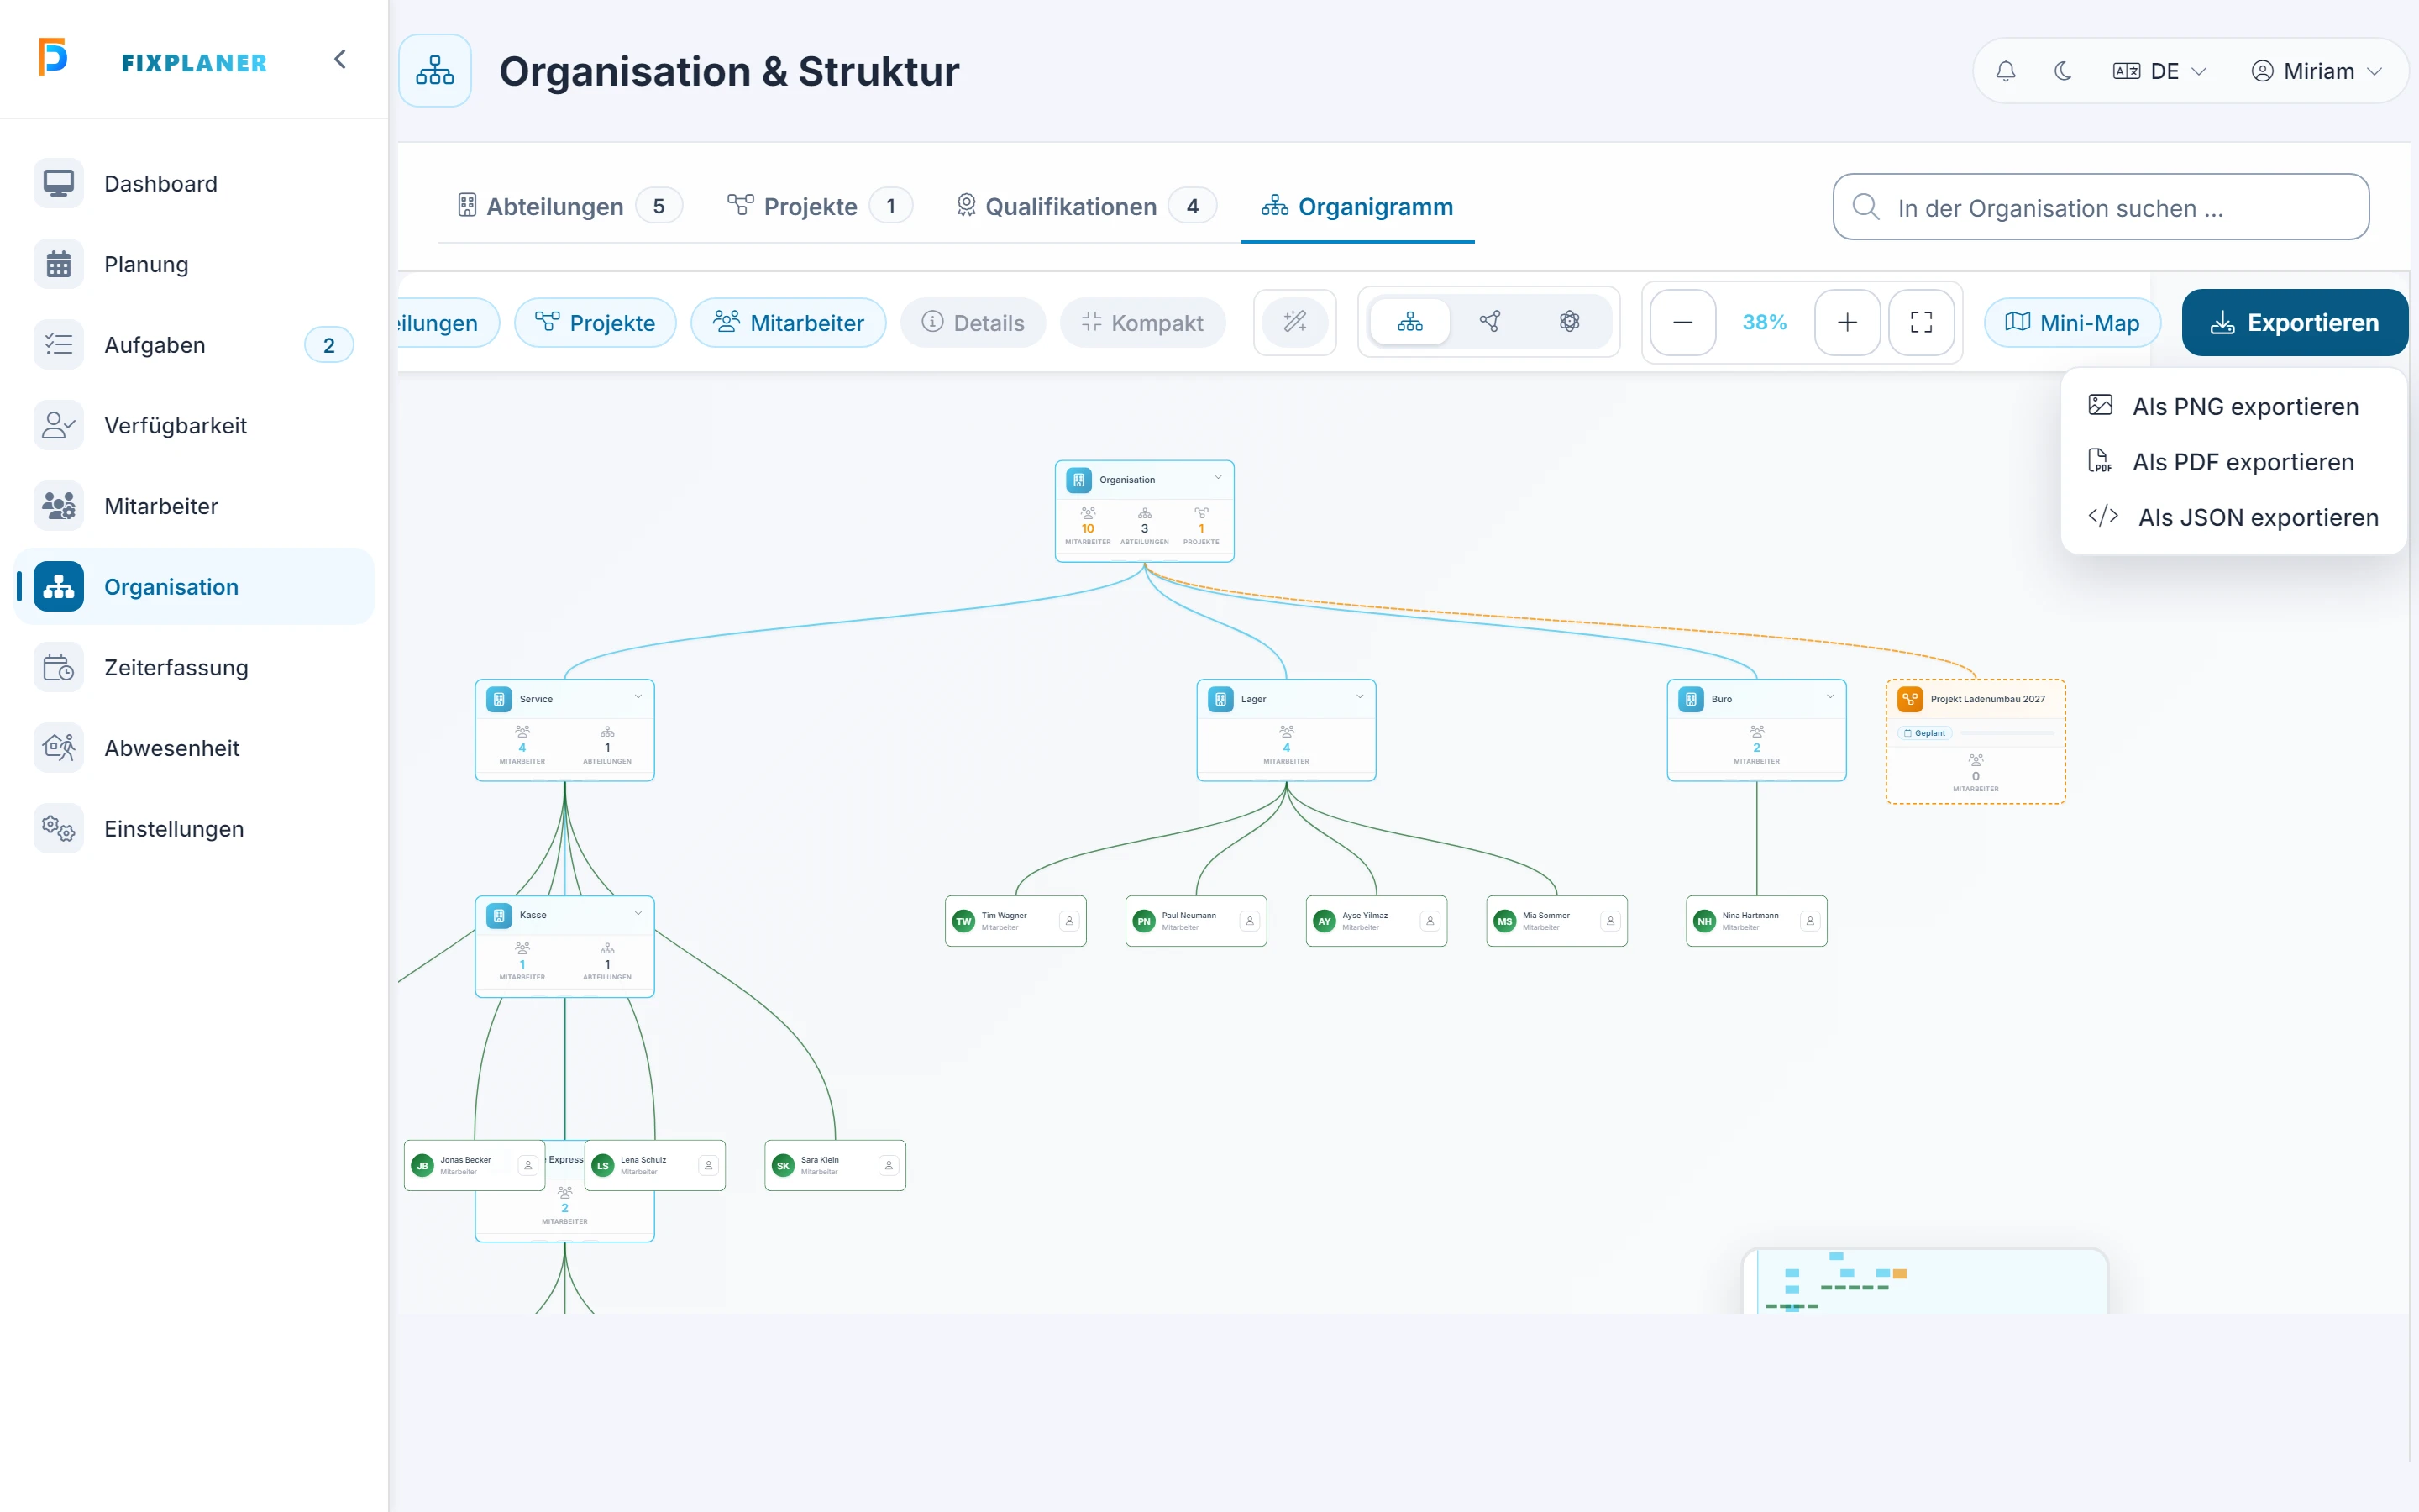Select the radial atom layout icon
The height and width of the screenshot is (1512, 2419).
click(1569, 322)
